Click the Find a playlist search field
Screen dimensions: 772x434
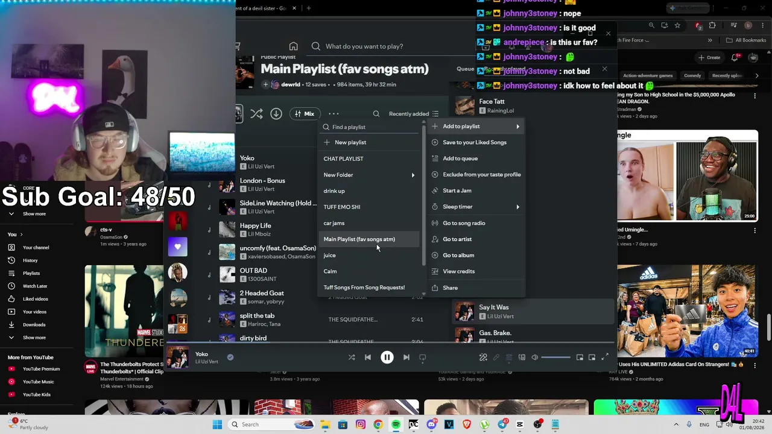click(x=370, y=127)
